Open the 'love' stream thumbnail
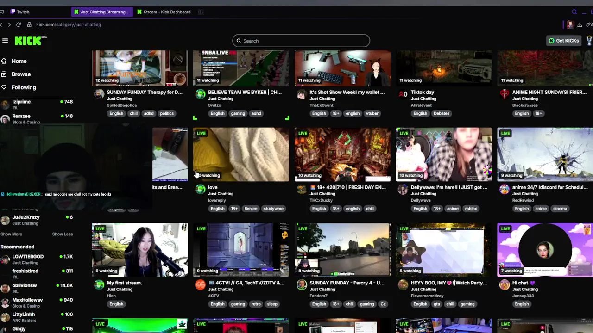 pyautogui.click(x=241, y=154)
